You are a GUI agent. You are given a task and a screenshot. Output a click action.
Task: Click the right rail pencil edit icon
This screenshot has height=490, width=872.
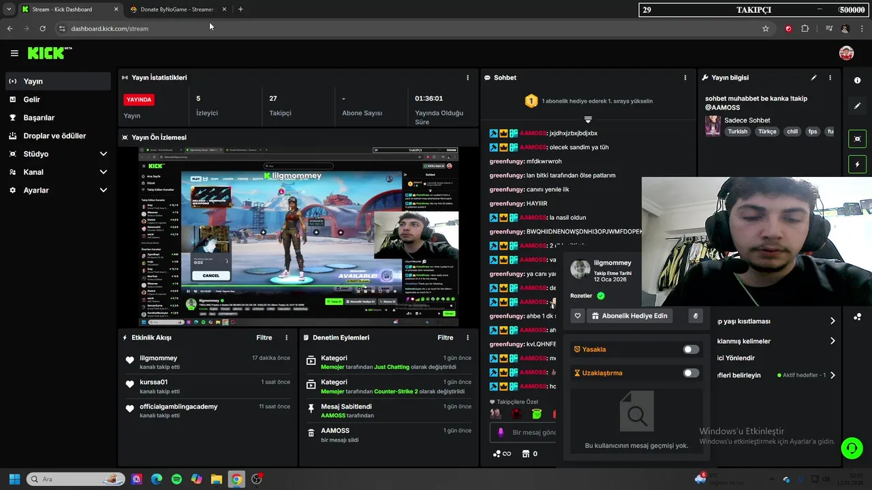(857, 105)
